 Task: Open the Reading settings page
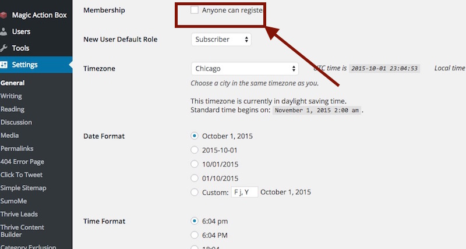click(12, 109)
